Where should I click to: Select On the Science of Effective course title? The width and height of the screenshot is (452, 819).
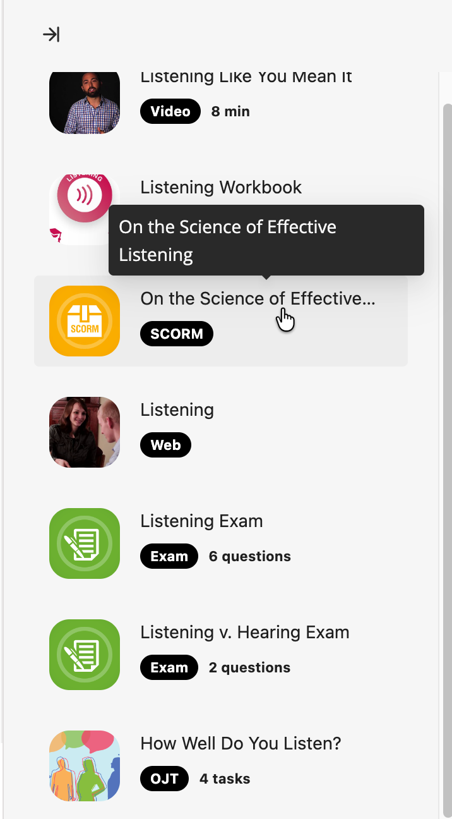258,299
